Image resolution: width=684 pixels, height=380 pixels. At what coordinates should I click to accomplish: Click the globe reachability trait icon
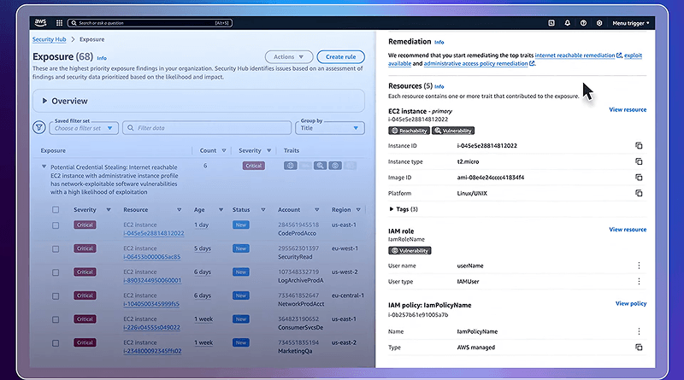click(x=291, y=166)
